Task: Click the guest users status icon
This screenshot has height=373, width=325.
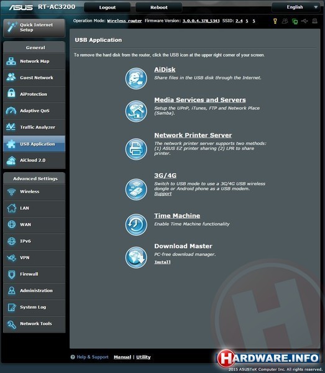Action: [285, 21]
